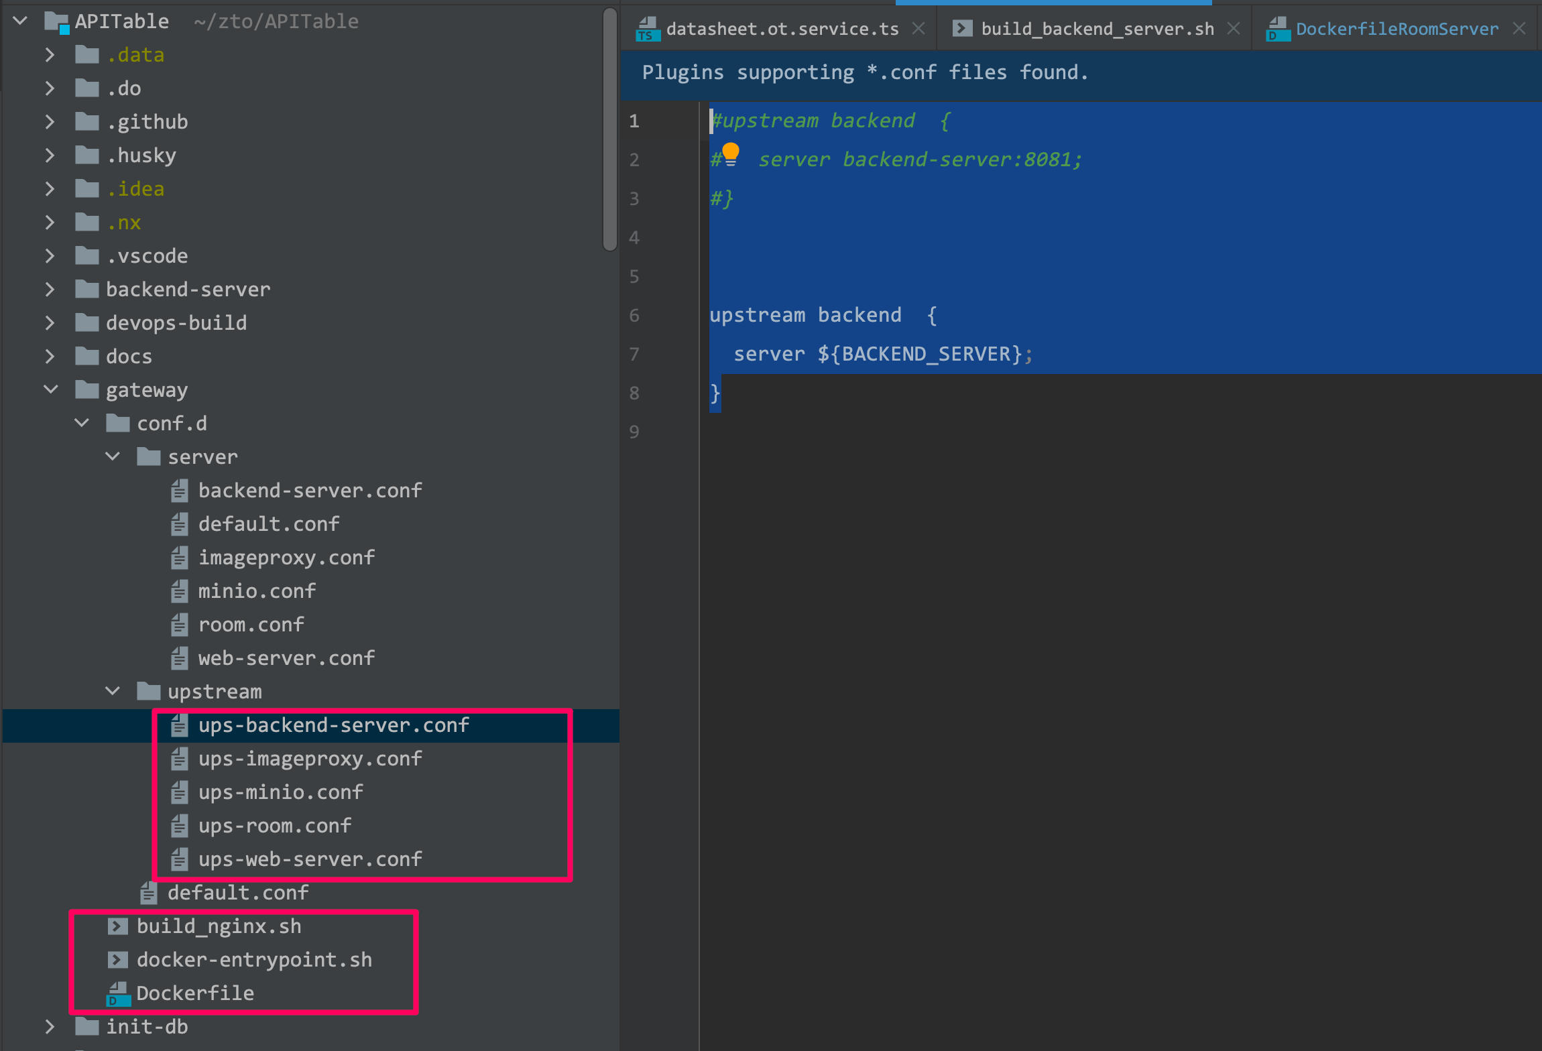Expand the backend-server folder
Screen dimensions: 1542x1051
[x=50, y=290]
